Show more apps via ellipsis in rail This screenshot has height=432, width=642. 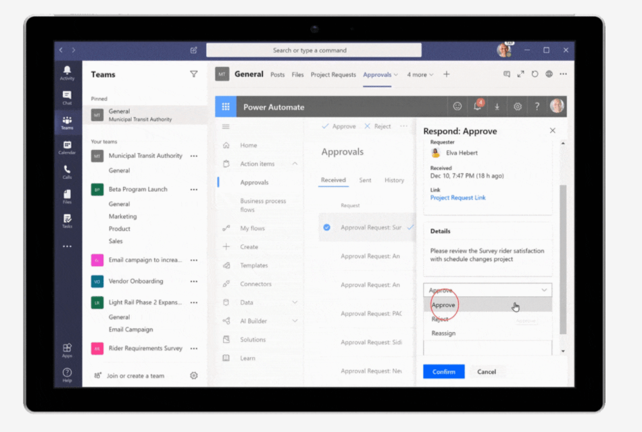coord(67,246)
